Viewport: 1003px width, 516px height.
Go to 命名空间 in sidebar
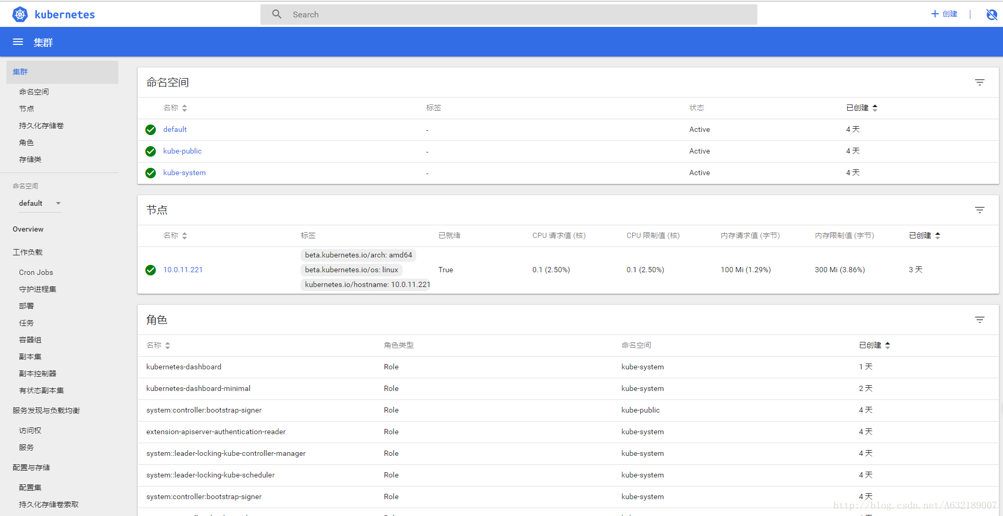coord(34,92)
